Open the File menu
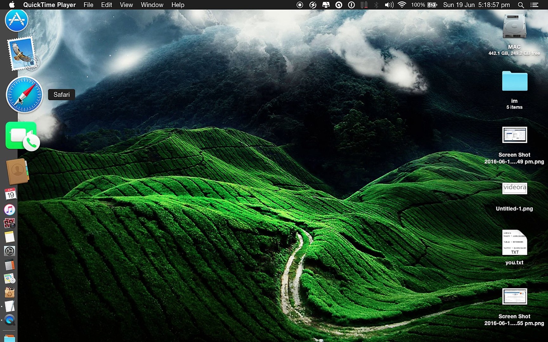Viewport: 548px width, 342px height. coord(88,5)
